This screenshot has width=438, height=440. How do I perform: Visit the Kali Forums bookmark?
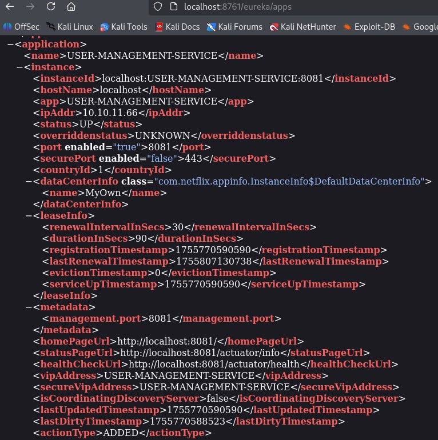pos(234,26)
